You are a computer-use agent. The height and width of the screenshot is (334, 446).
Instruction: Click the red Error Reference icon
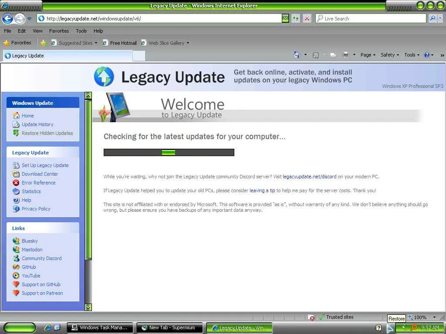[16, 183]
